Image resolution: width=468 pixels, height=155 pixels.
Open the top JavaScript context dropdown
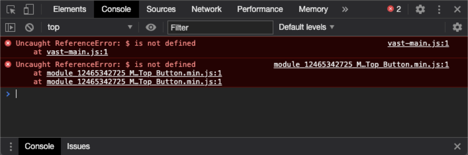click(89, 27)
